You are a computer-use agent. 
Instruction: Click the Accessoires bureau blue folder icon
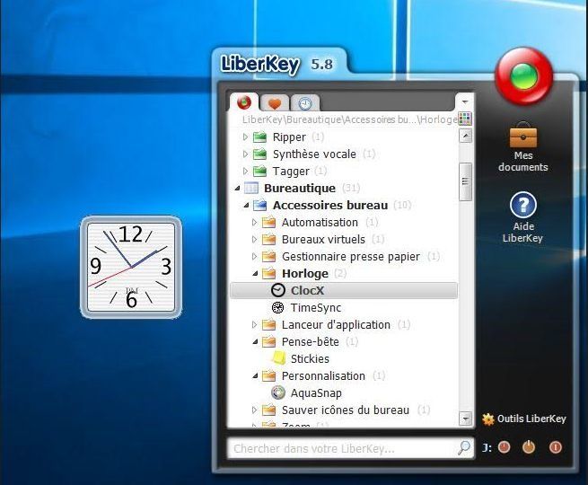click(x=259, y=205)
